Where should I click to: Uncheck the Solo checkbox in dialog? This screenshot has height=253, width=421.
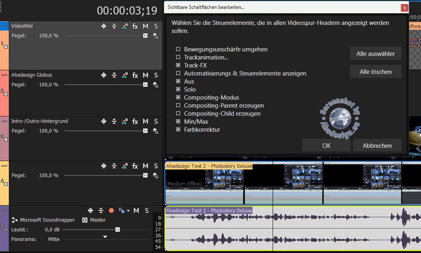coord(178,89)
